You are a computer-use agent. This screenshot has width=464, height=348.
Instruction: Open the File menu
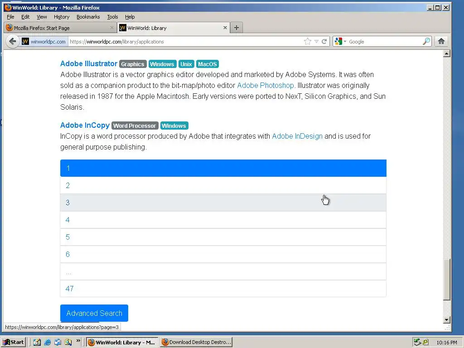coord(10,17)
